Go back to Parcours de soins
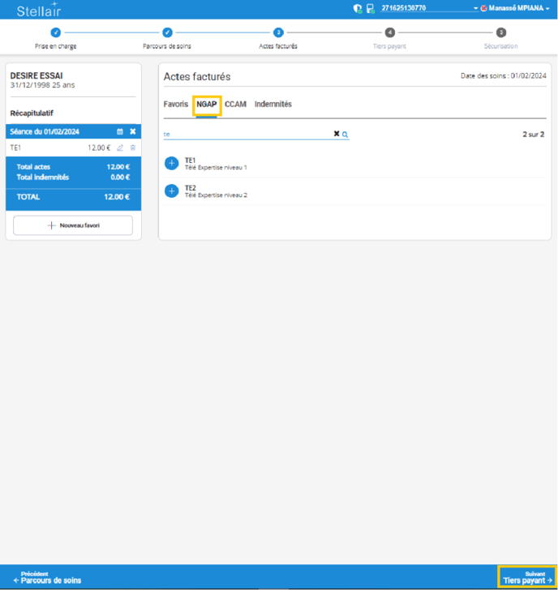This screenshot has width=558, height=590. pyautogui.click(x=47, y=577)
